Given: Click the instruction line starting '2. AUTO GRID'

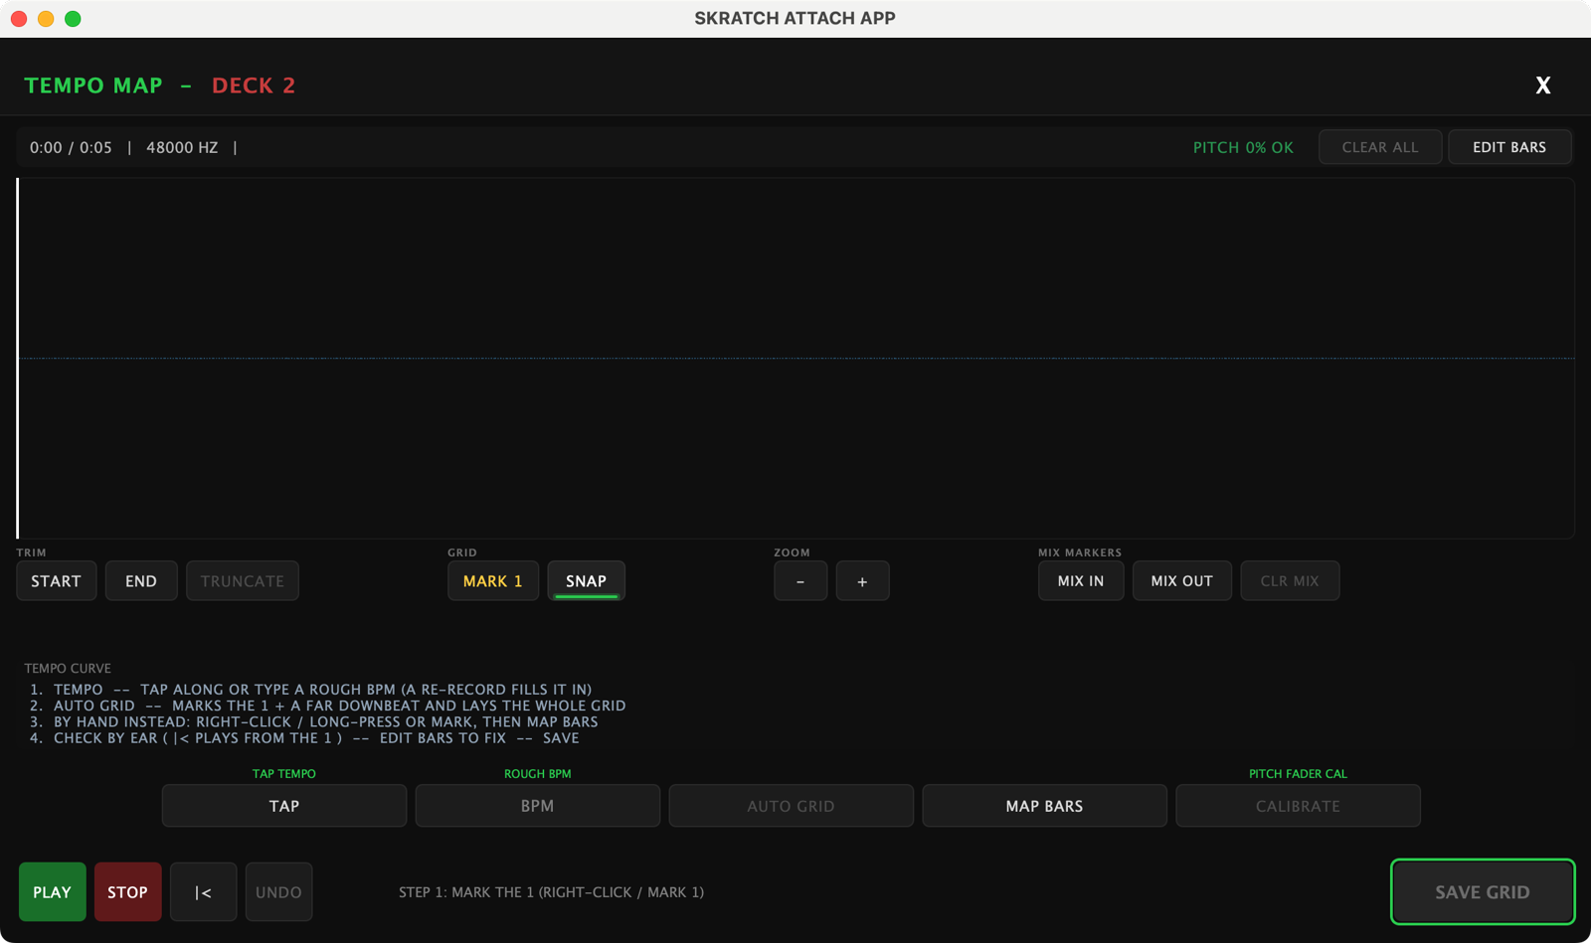Looking at the screenshot, I should (328, 706).
